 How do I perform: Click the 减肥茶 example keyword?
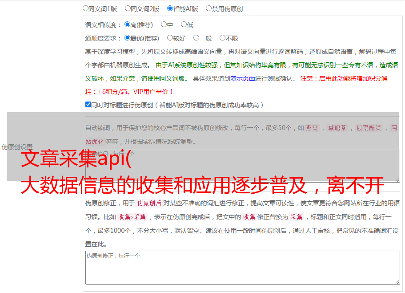tap(337, 128)
